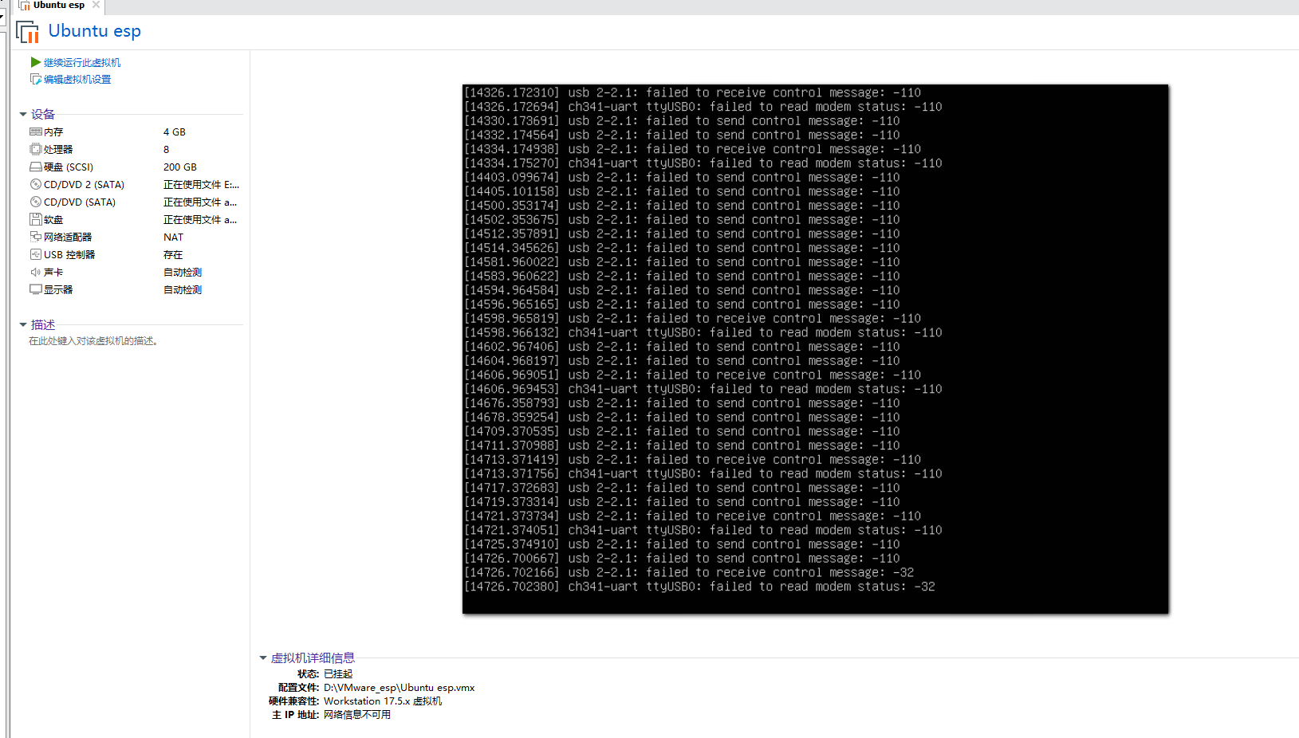This screenshot has width=1299, height=738.
Task: Collapse the 虚拟机详细信息 section
Action: point(263,658)
